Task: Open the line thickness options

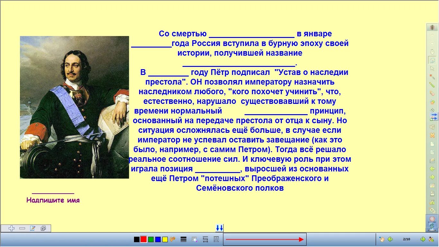Action: click(x=184, y=239)
